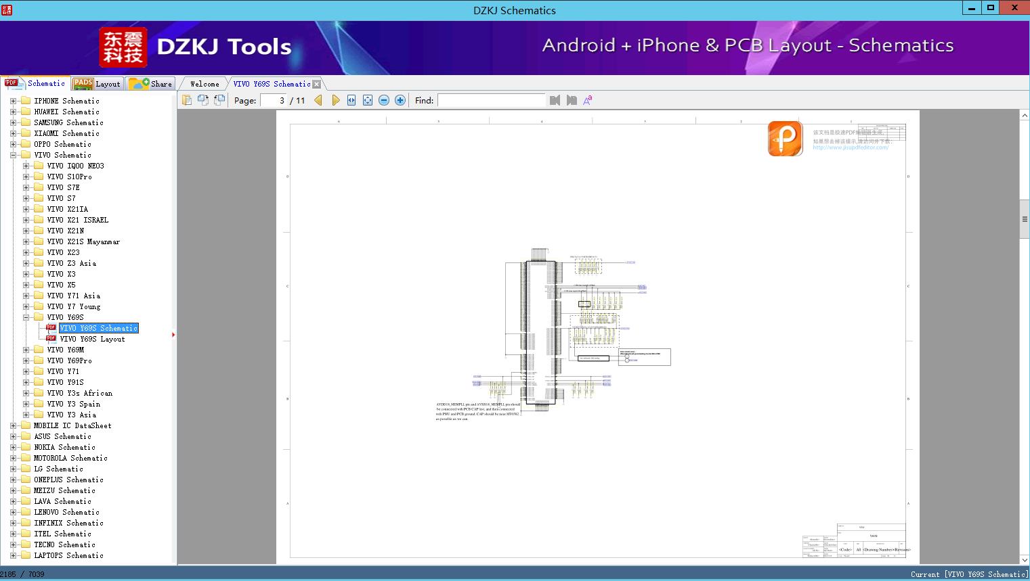
Task: Click the copy page icon in toolbar
Action: tap(187, 100)
